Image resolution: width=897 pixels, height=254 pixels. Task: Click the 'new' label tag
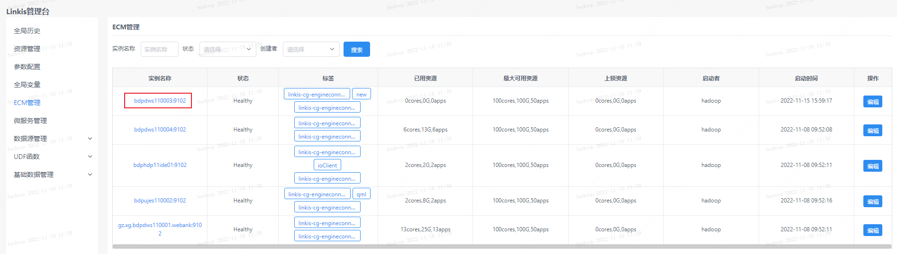coord(361,95)
